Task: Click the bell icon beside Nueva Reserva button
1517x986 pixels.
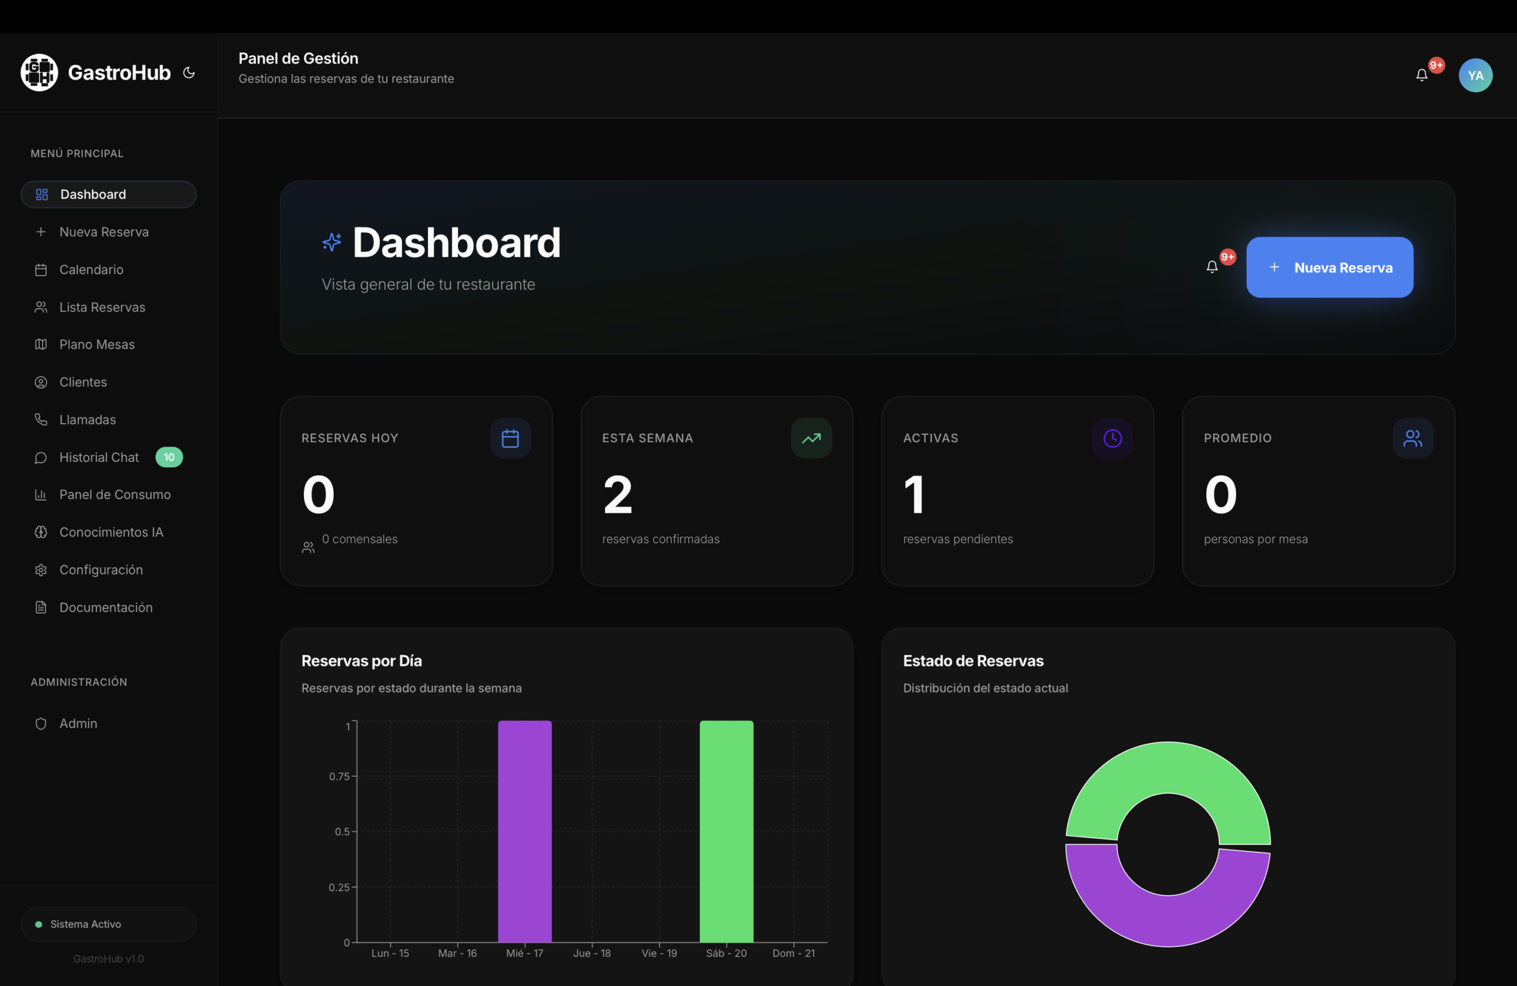Action: click(1212, 267)
